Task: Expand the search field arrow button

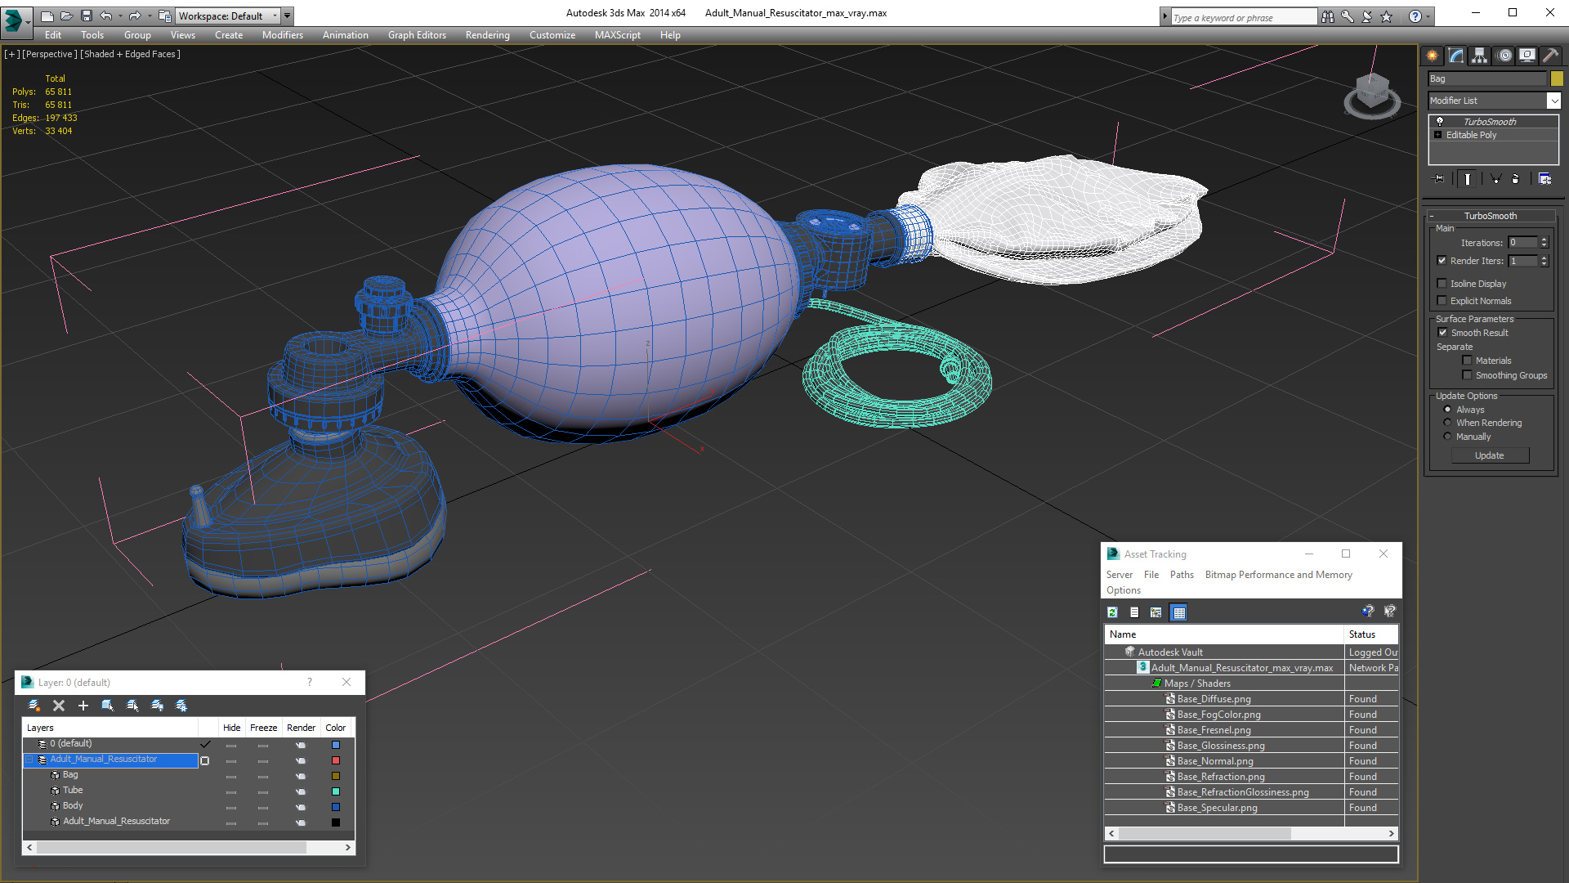Action: pos(1164,16)
